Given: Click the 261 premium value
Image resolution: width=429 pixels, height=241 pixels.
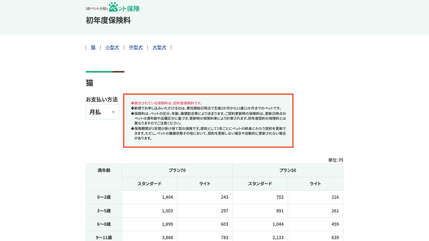Looking at the screenshot, I should [x=335, y=211].
